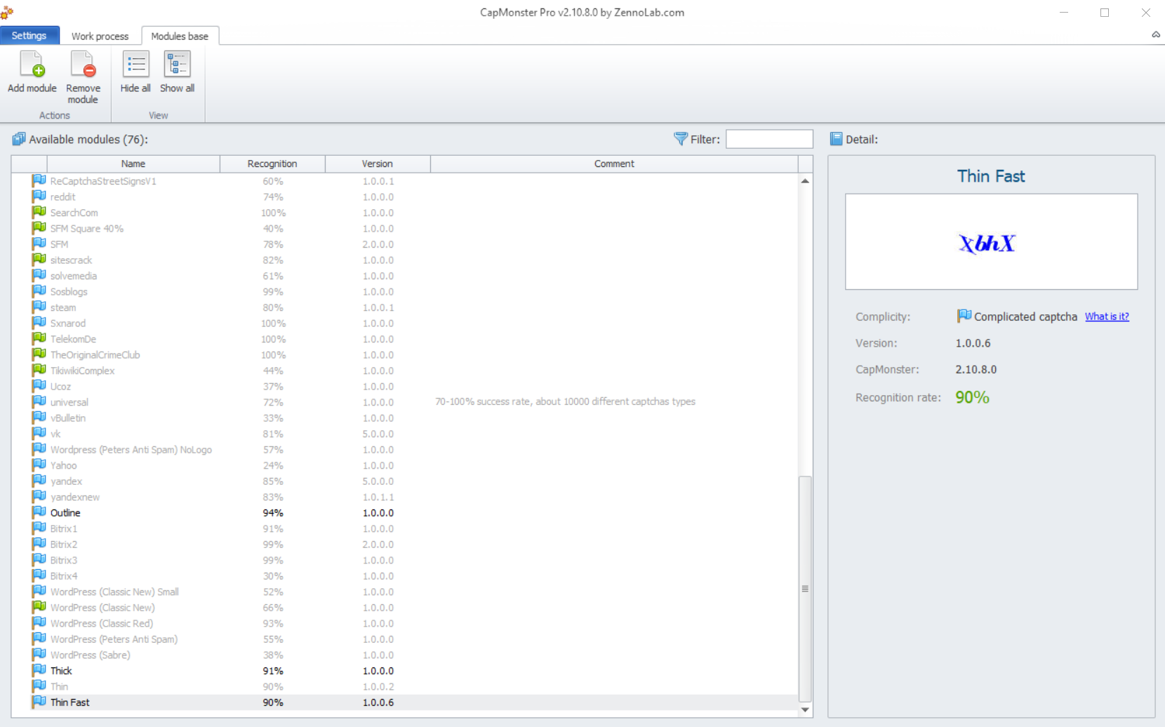Click the green flag beside TelekomDe
This screenshot has height=727, width=1165.
click(39, 338)
